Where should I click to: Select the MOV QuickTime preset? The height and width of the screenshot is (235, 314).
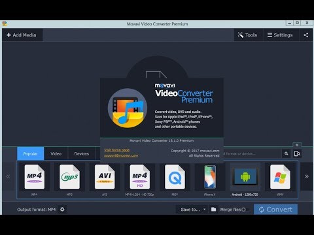click(175, 180)
